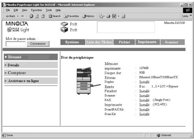Open the Favorites menu
The image size is (194, 139).
36,10
